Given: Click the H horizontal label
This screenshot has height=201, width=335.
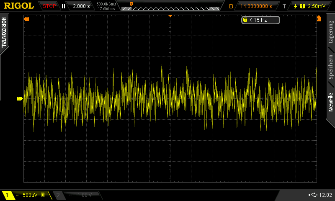Looking at the screenshot, I should [x=63, y=6].
